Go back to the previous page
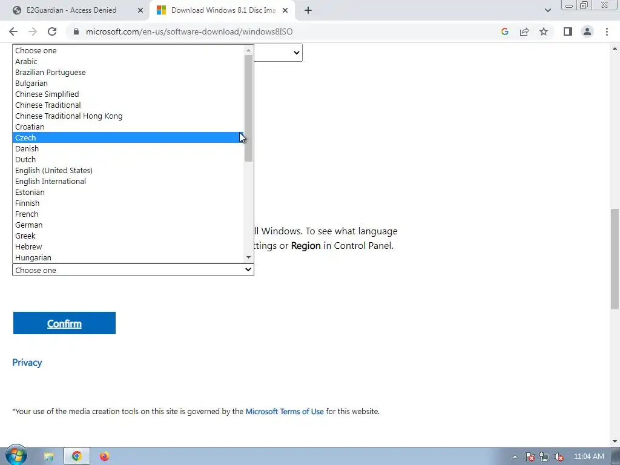Screen dimensions: 620x465 13,31
